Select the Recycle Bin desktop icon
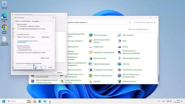Screen dimensions: 185x104 pyautogui.click(x=4, y=5)
